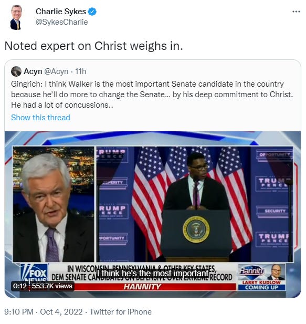Open the @SykesCharlie handle
306x324 pixels.
point(62,22)
